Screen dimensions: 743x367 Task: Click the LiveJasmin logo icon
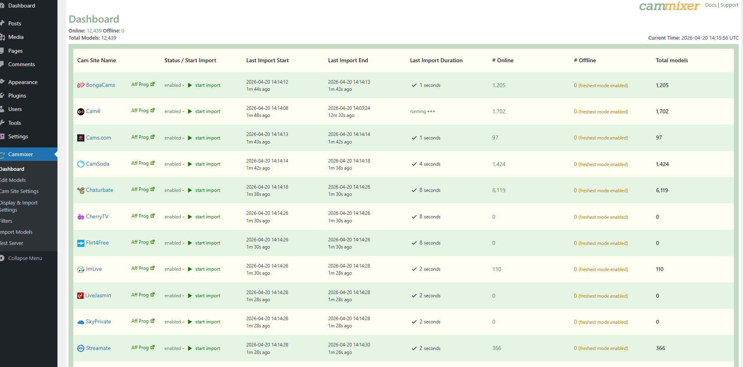pyautogui.click(x=80, y=296)
